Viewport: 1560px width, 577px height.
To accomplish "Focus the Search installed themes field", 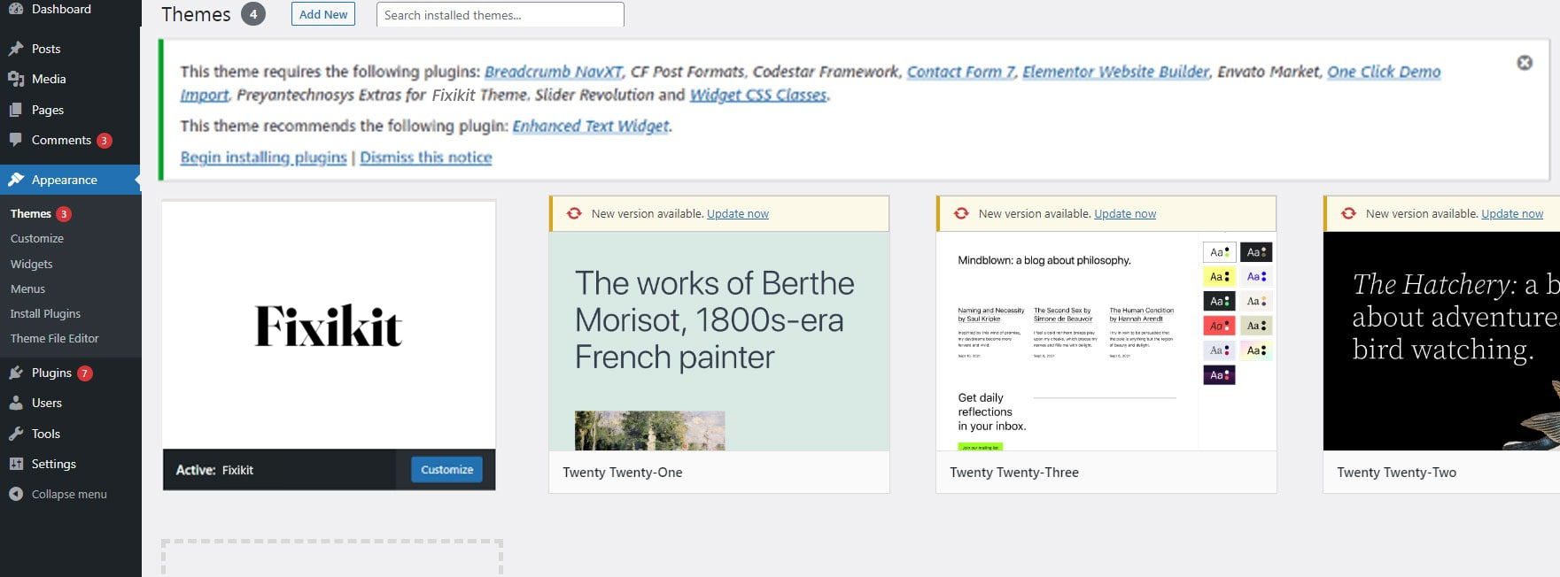I will click(501, 15).
